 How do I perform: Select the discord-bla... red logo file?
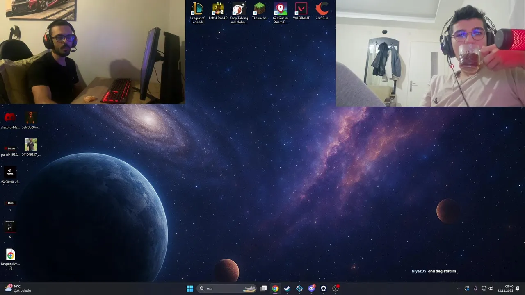[x=10, y=121]
